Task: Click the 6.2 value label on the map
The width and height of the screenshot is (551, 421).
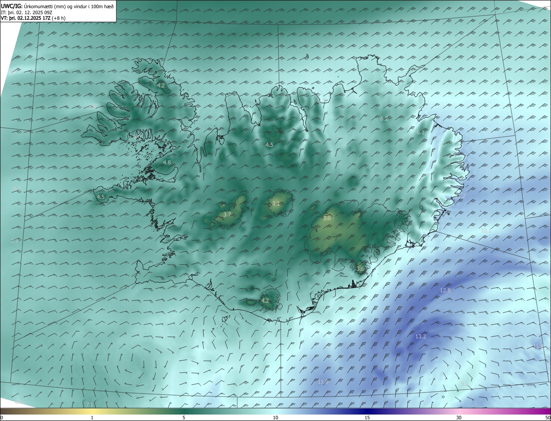Action: (384, 118)
